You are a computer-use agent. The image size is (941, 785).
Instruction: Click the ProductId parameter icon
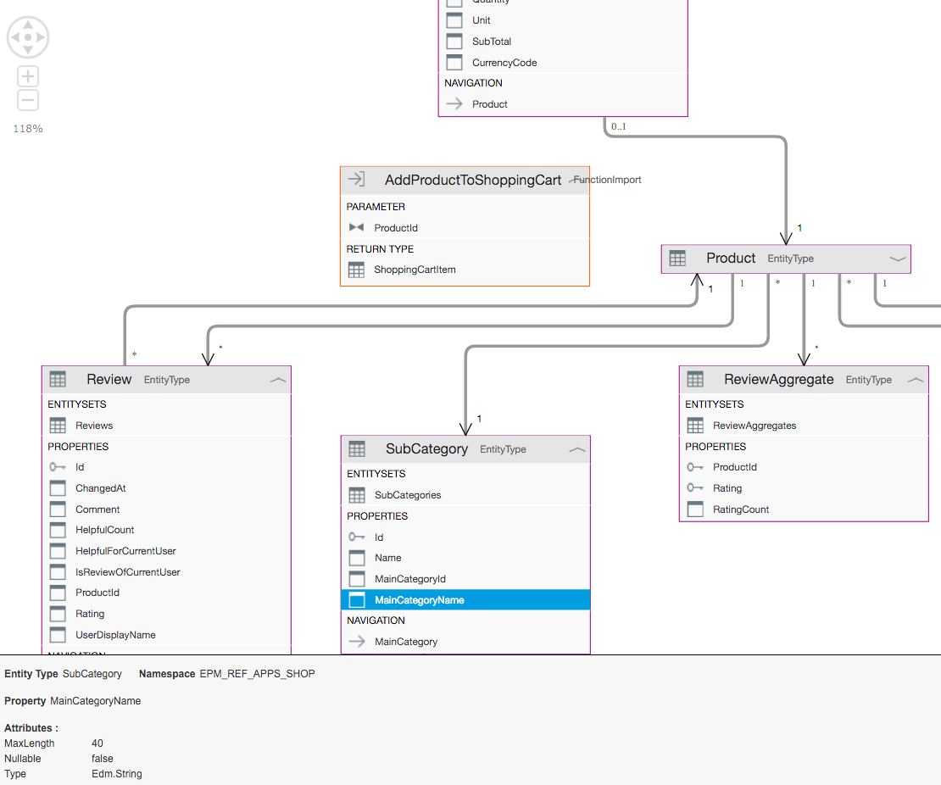[356, 227]
